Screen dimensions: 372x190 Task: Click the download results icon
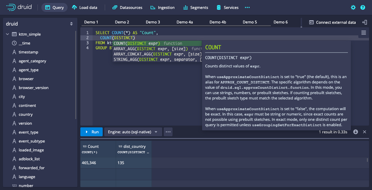click(355, 132)
